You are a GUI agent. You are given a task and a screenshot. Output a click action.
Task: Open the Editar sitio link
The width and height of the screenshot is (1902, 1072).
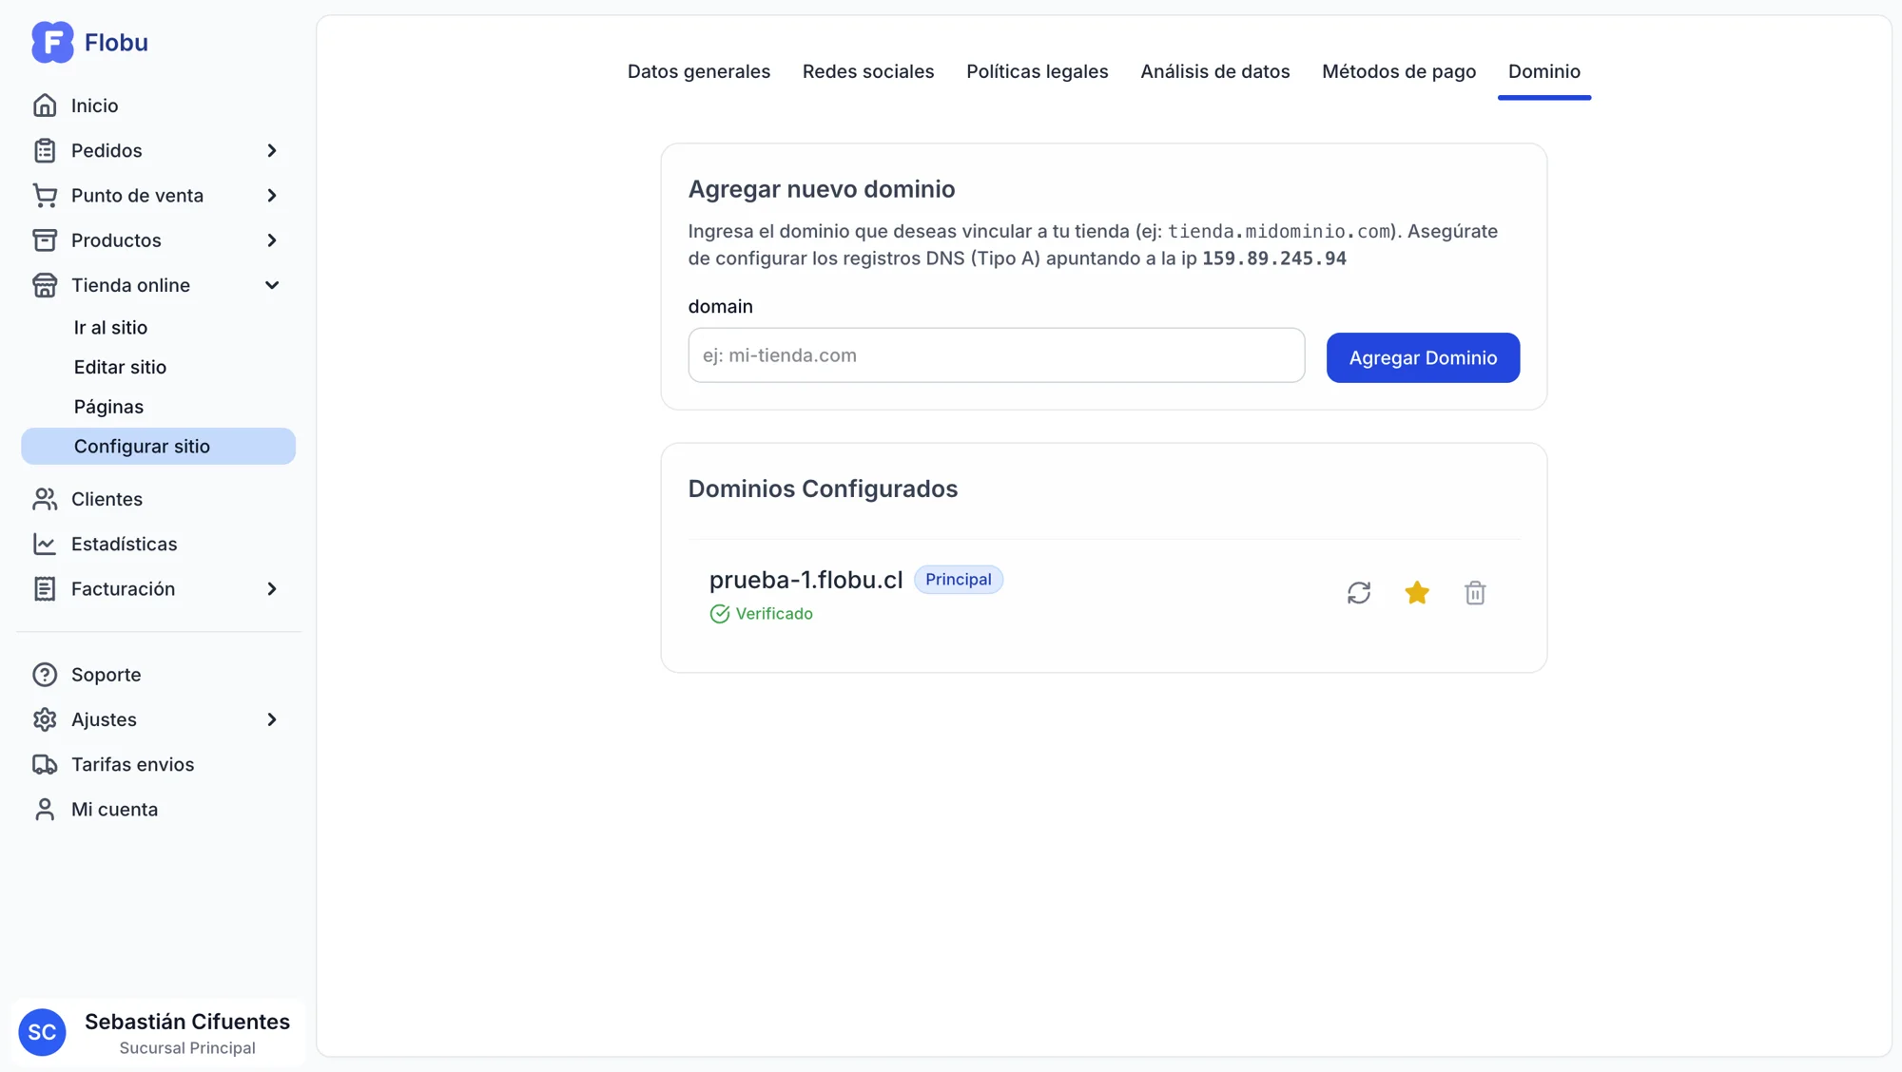click(120, 367)
